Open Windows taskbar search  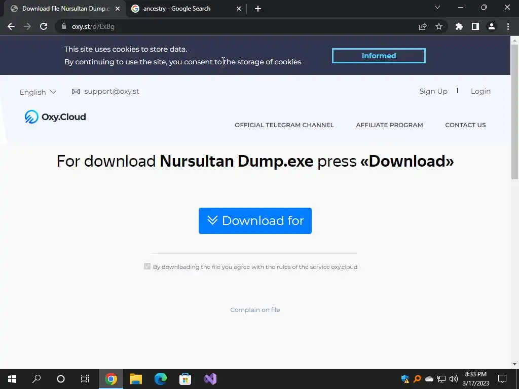point(36,379)
